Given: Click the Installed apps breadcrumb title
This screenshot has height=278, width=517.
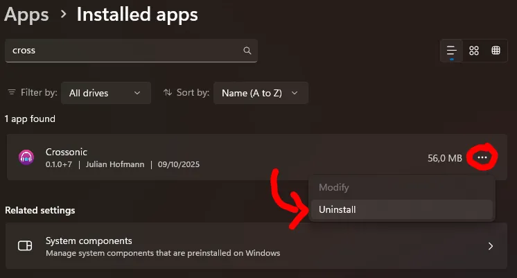Looking at the screenshot, I should point(137,15).
